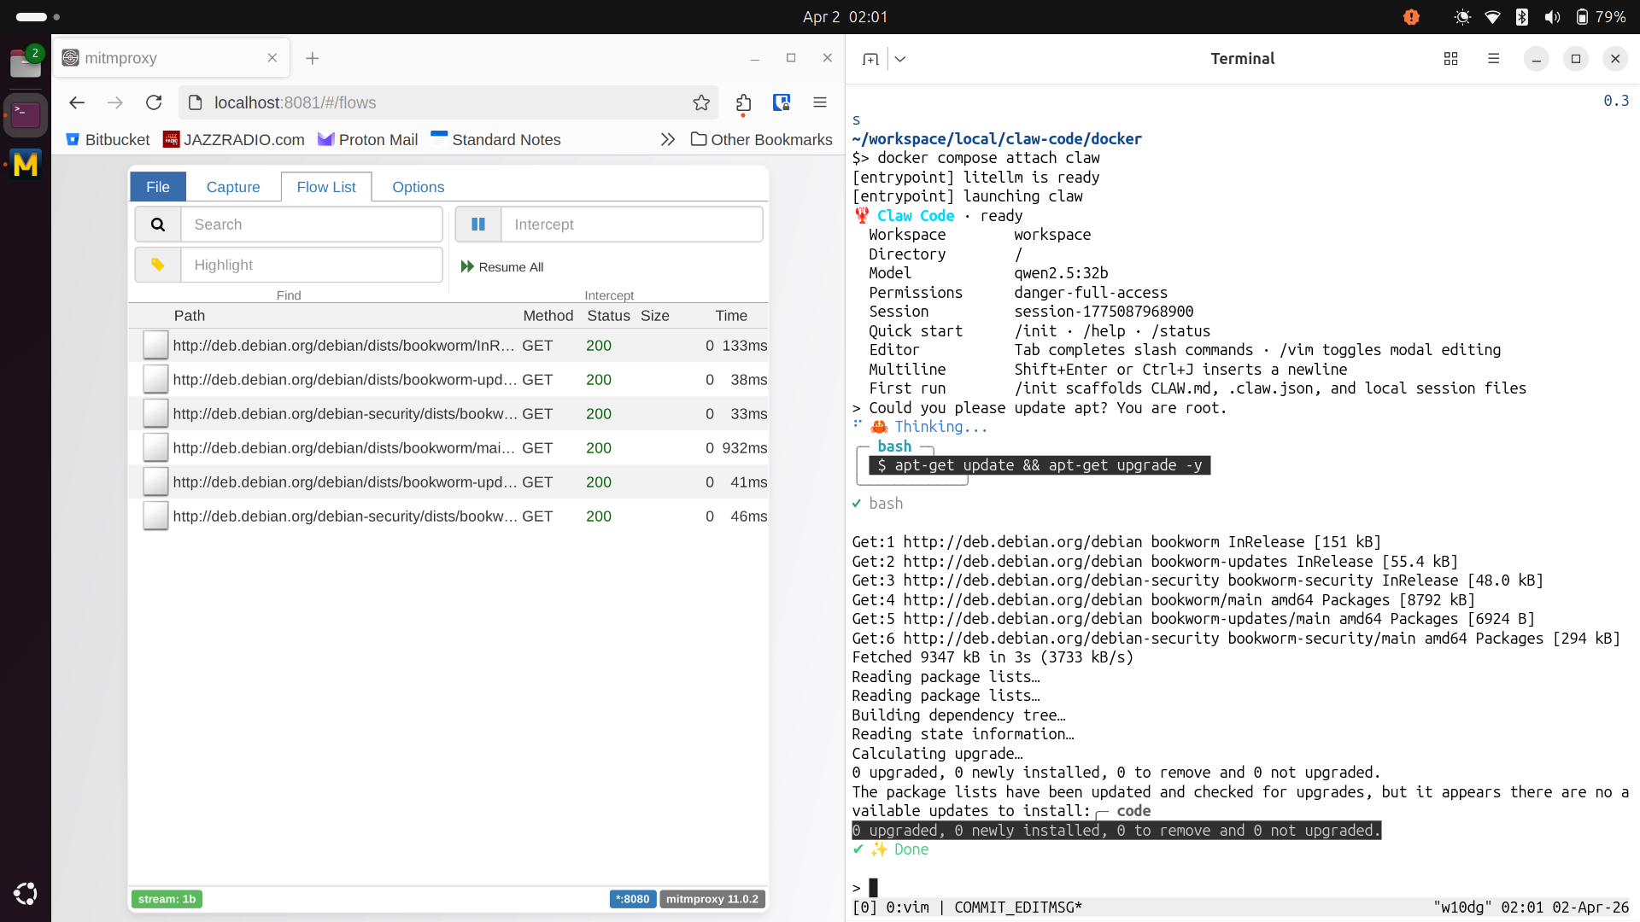The height and width of the screenshot is (922, 1640).
Task: Open new terminal tab icon
Action: tap(870, 59)
